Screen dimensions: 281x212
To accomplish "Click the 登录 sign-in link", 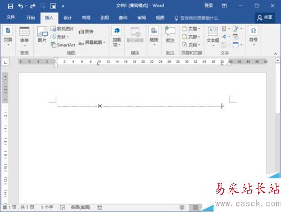I will [x=209, y=6].
